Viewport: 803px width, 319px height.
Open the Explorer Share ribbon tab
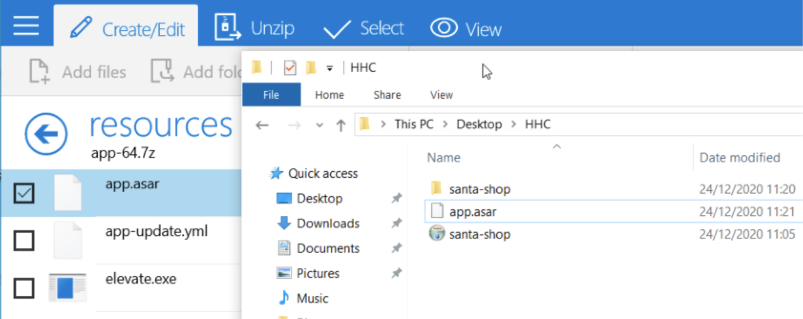point(387,95)
